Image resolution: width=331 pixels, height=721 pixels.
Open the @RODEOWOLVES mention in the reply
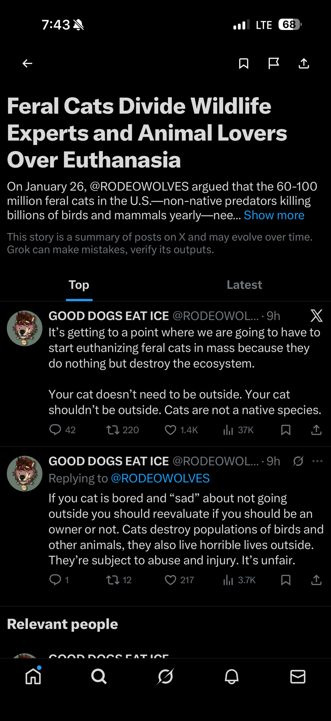[x=160, y=478]
